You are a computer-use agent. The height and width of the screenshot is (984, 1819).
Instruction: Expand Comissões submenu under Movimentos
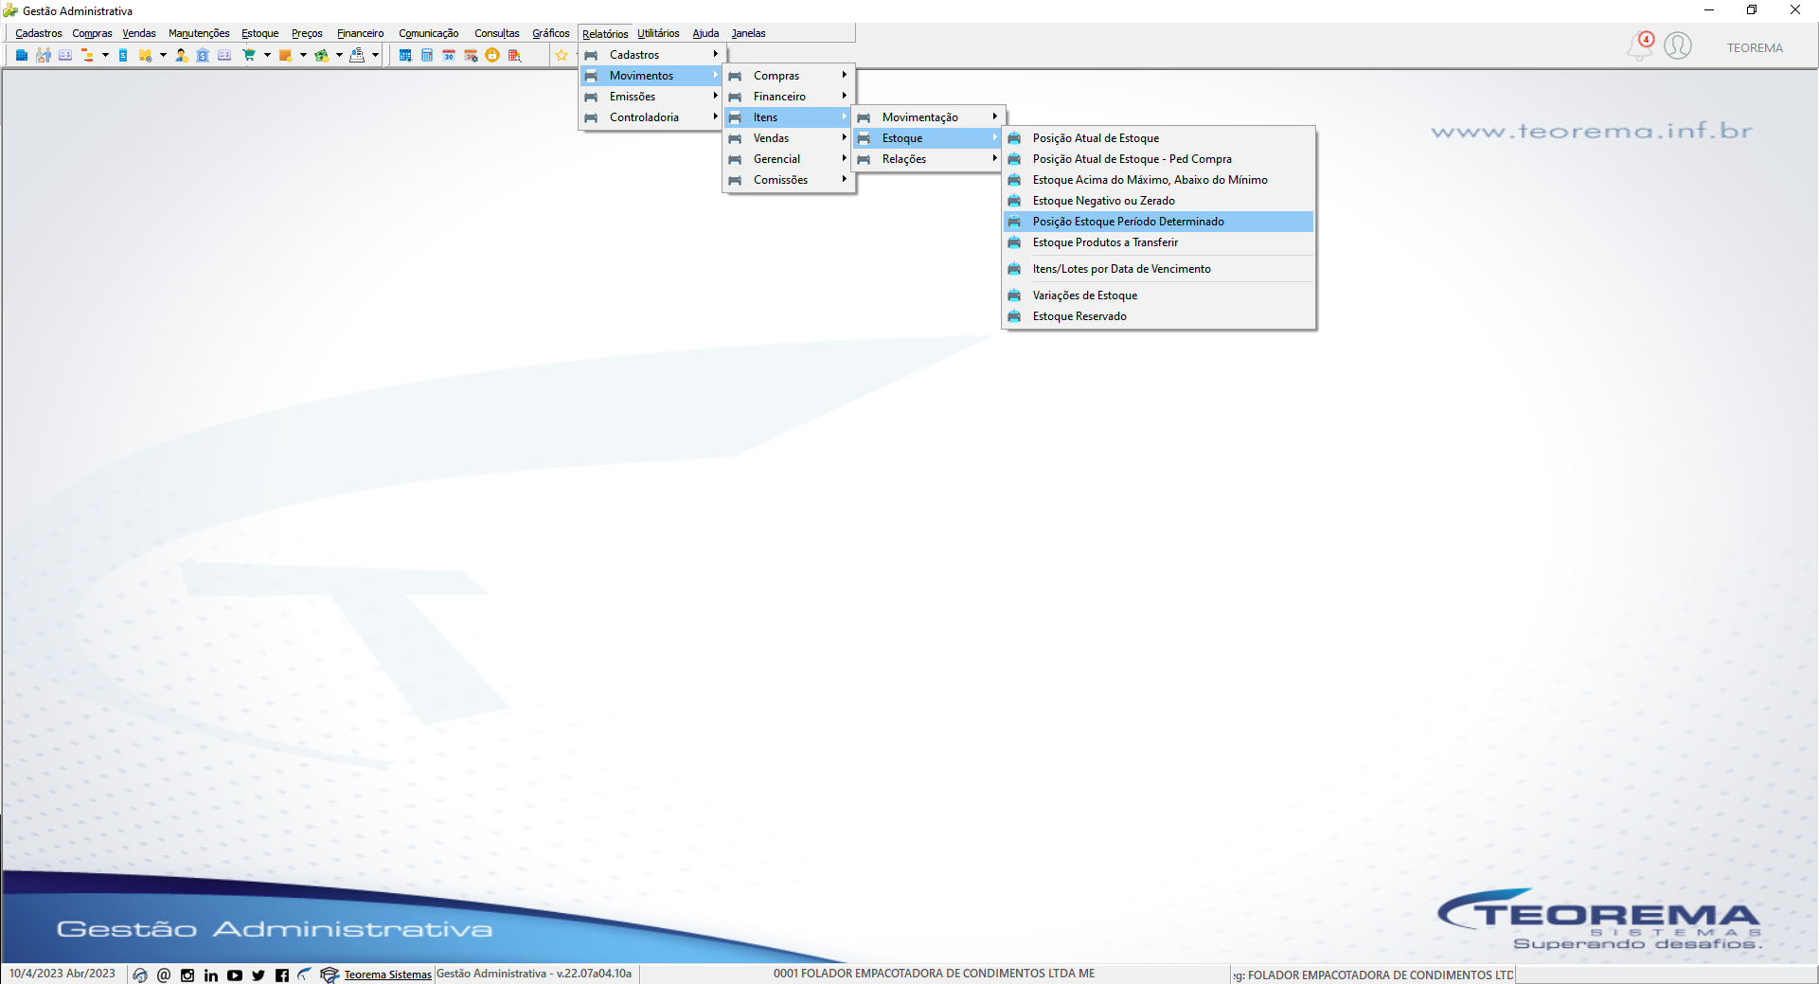point(789,180)
